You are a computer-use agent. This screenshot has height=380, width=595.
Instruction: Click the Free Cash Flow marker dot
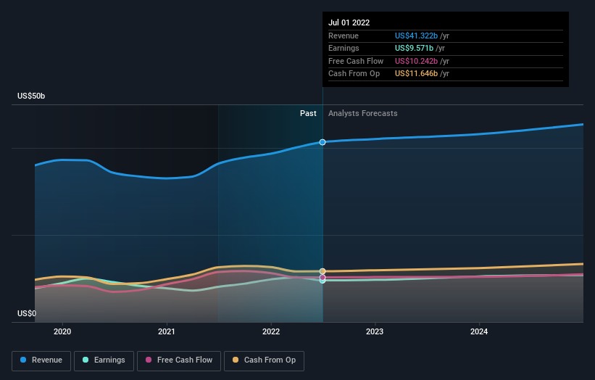point(323,277)
